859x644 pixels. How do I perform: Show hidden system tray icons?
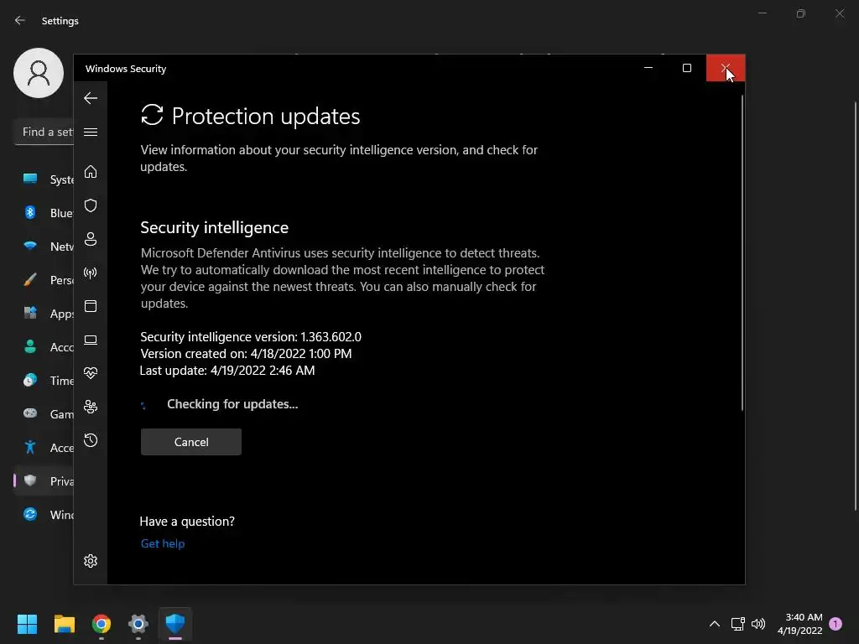[715, 623]
